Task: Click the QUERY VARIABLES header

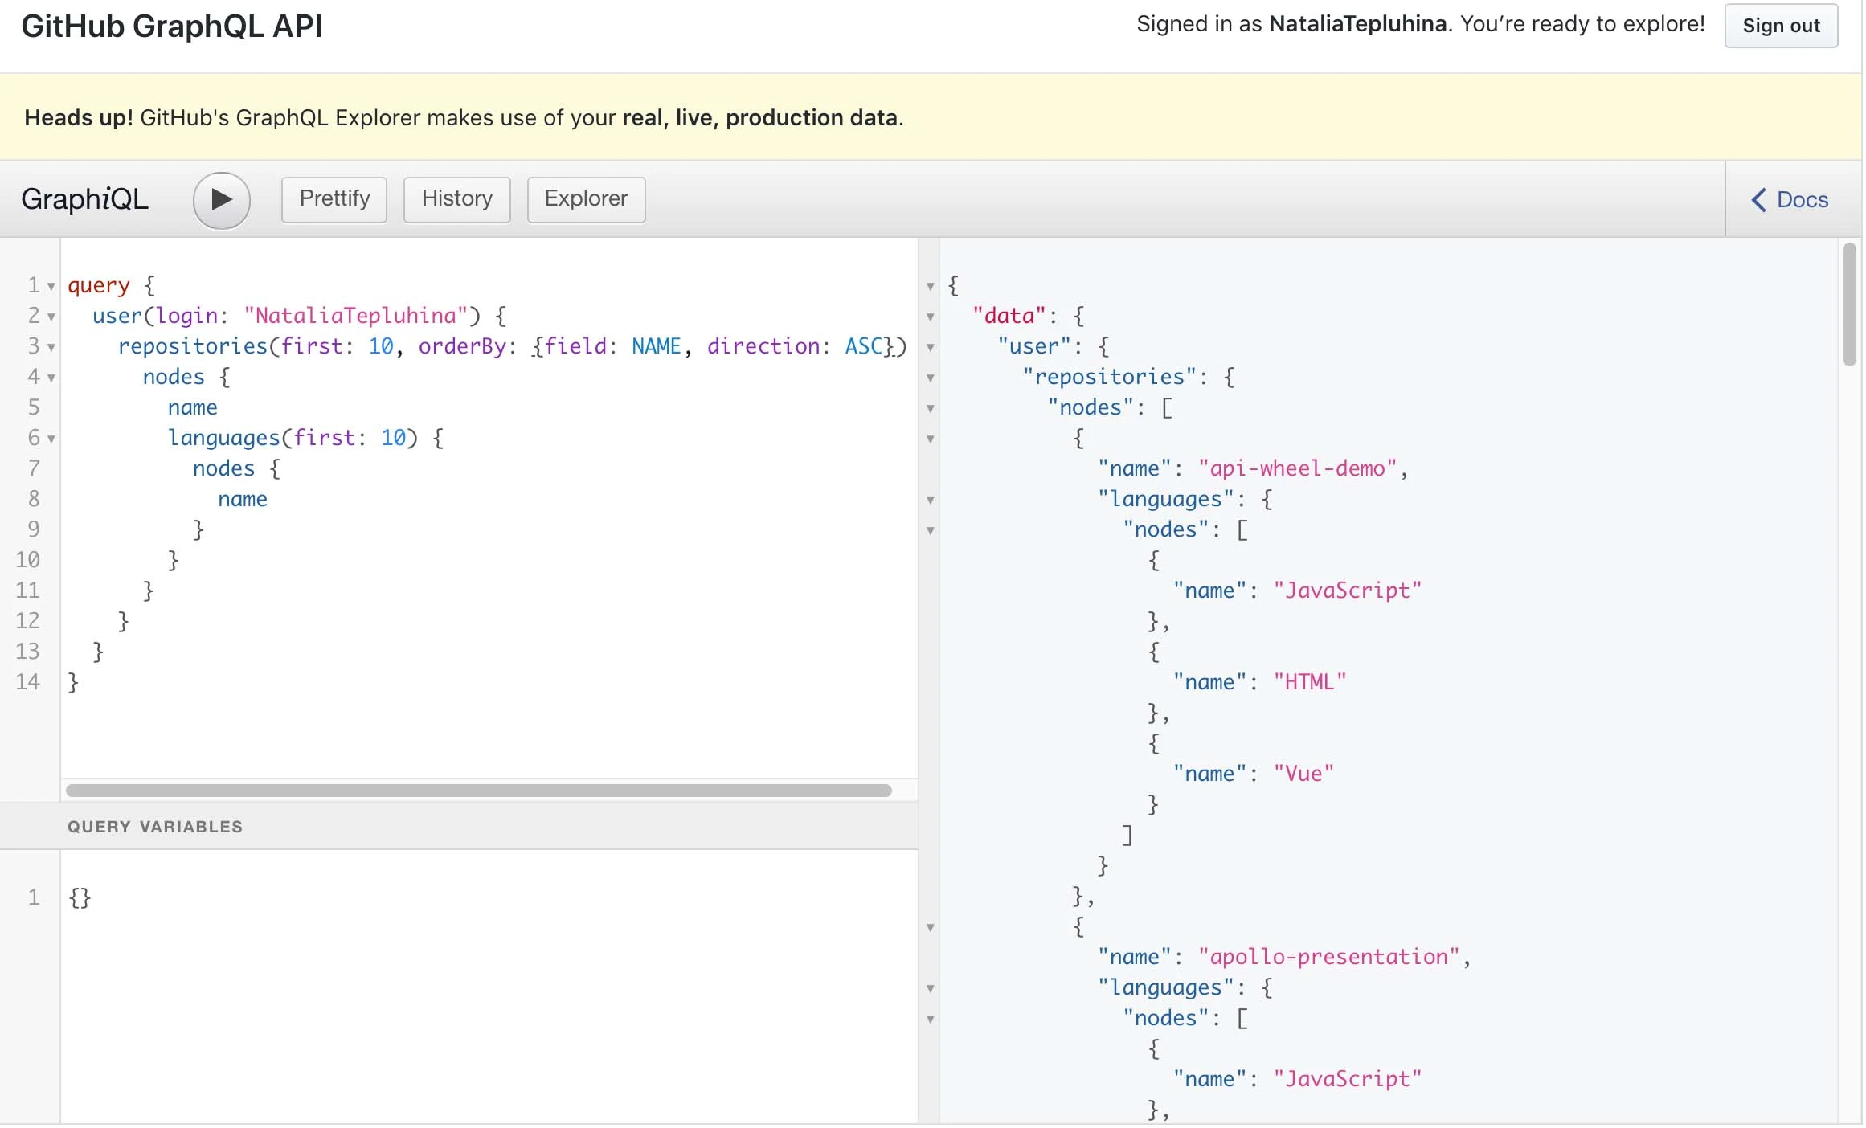Action: click(155, 827)
